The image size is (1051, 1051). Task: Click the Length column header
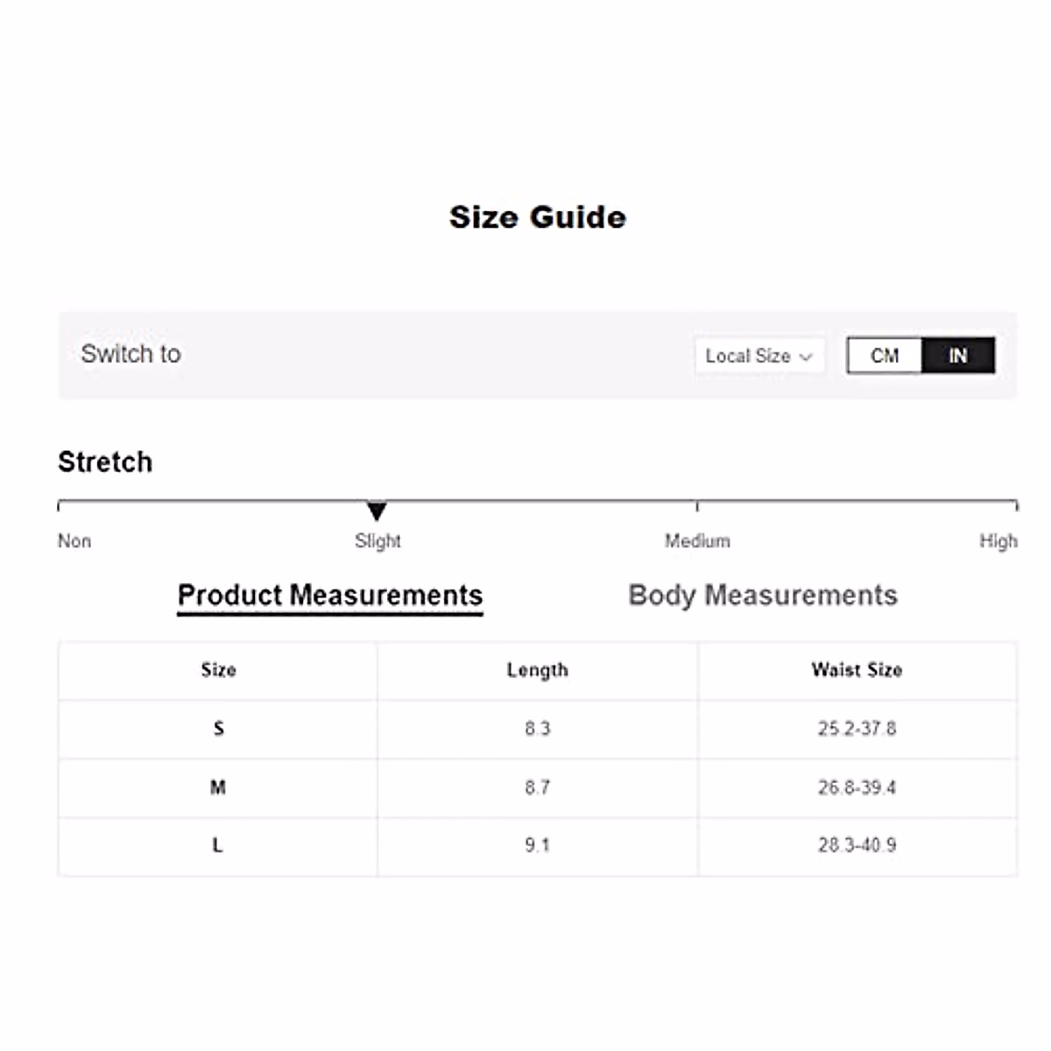538,670
